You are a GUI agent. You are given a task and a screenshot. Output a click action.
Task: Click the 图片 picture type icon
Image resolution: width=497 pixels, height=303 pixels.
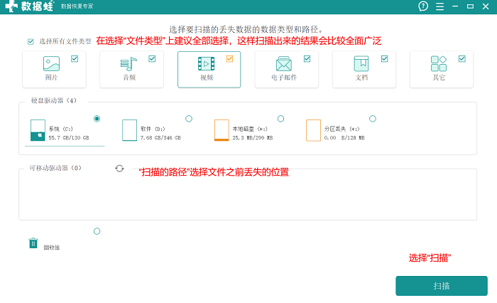[x=51, y=63]
